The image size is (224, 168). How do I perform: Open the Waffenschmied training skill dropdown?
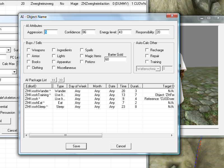(x=158, y=69)
